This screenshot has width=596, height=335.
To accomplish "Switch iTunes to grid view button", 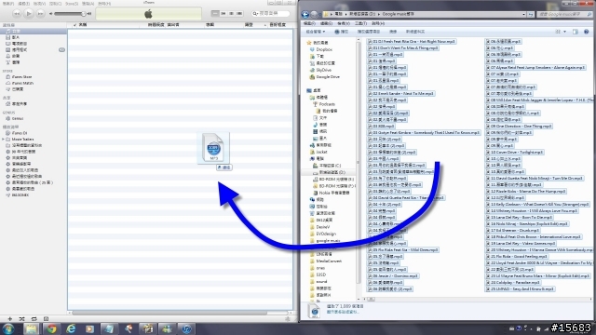I will point(231,13).
